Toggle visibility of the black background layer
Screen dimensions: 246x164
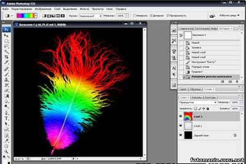182,135
